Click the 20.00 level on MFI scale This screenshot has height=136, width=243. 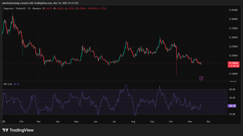tap(232, 114)
